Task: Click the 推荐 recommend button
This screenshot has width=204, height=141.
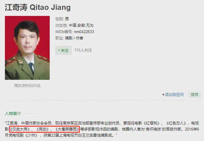Action: (x=194, y=95)
